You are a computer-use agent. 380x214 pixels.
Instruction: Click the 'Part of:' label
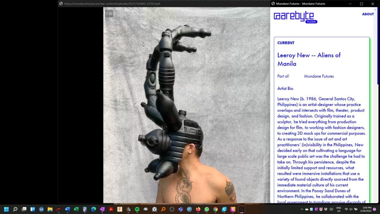tap(283, 76)
